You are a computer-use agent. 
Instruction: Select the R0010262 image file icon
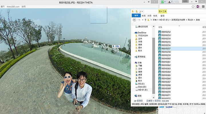(160, 65)
